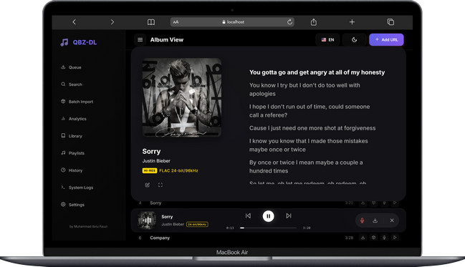Toggle dark mode moon button

tap(354, 39)
